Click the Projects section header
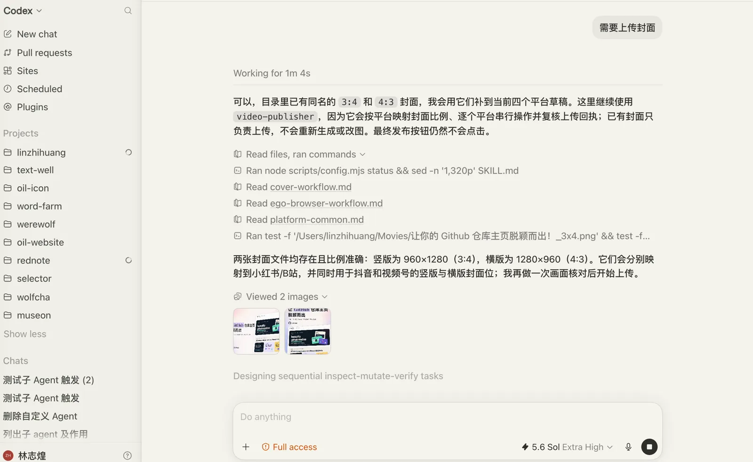 click(x=21, y=133)
